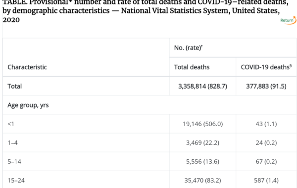Select the 15–24 age group label

pyautogui.click(x=16, y=180)
